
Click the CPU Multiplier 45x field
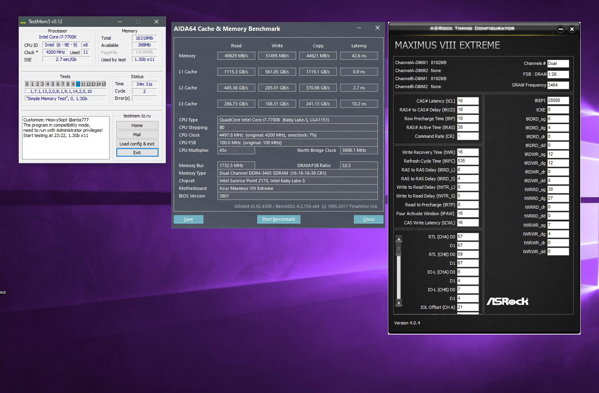(x=236, y=150)
